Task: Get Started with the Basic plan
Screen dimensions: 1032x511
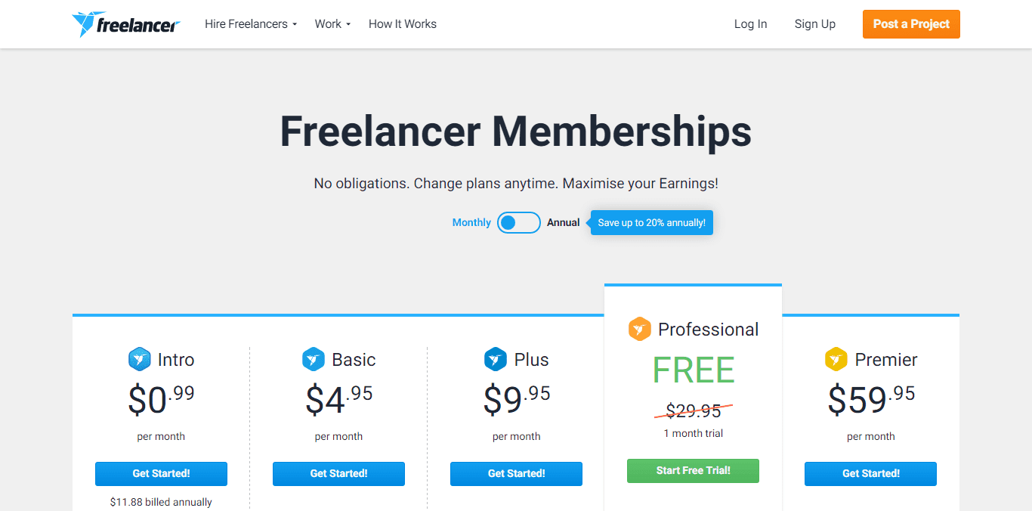Action: click(338, 473)
